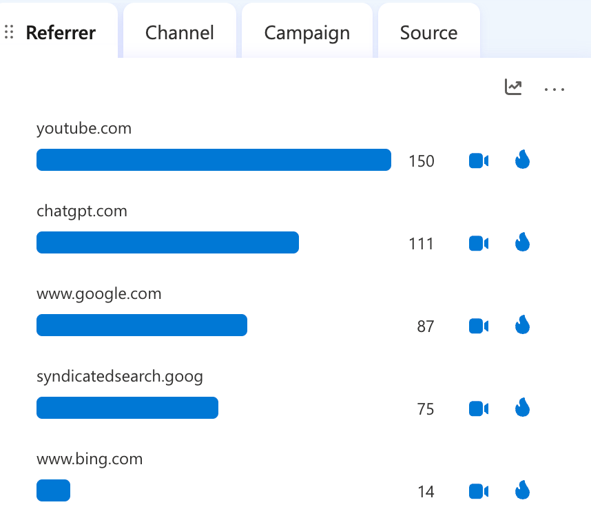The image size is (591, 529).
Task: Open heatmaps for youtube.com referrer
Action: (522, 159)
